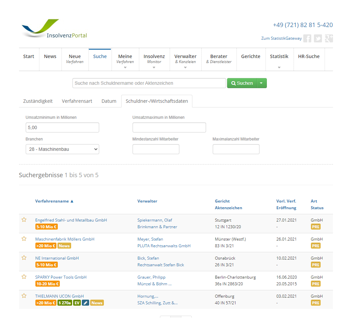The width and height of the screenshot is (352, 328).
Task: Click the green Suchen button
Action: tap(242, 83)
